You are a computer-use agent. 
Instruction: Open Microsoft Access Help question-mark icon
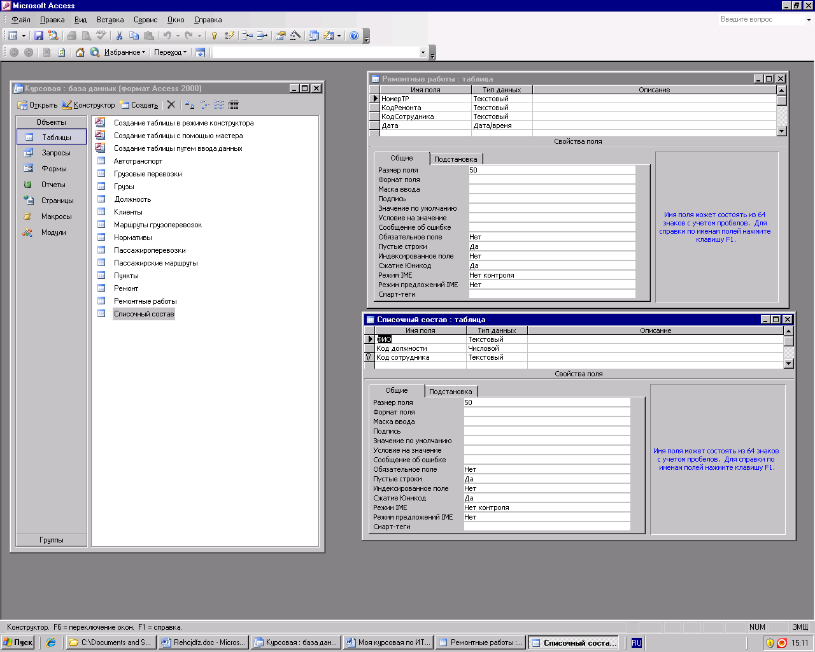click(354, 36)
